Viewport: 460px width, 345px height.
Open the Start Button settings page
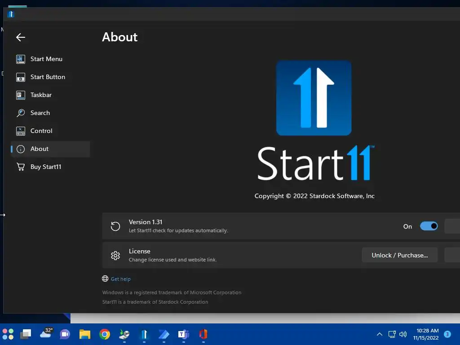click(50, 77)
